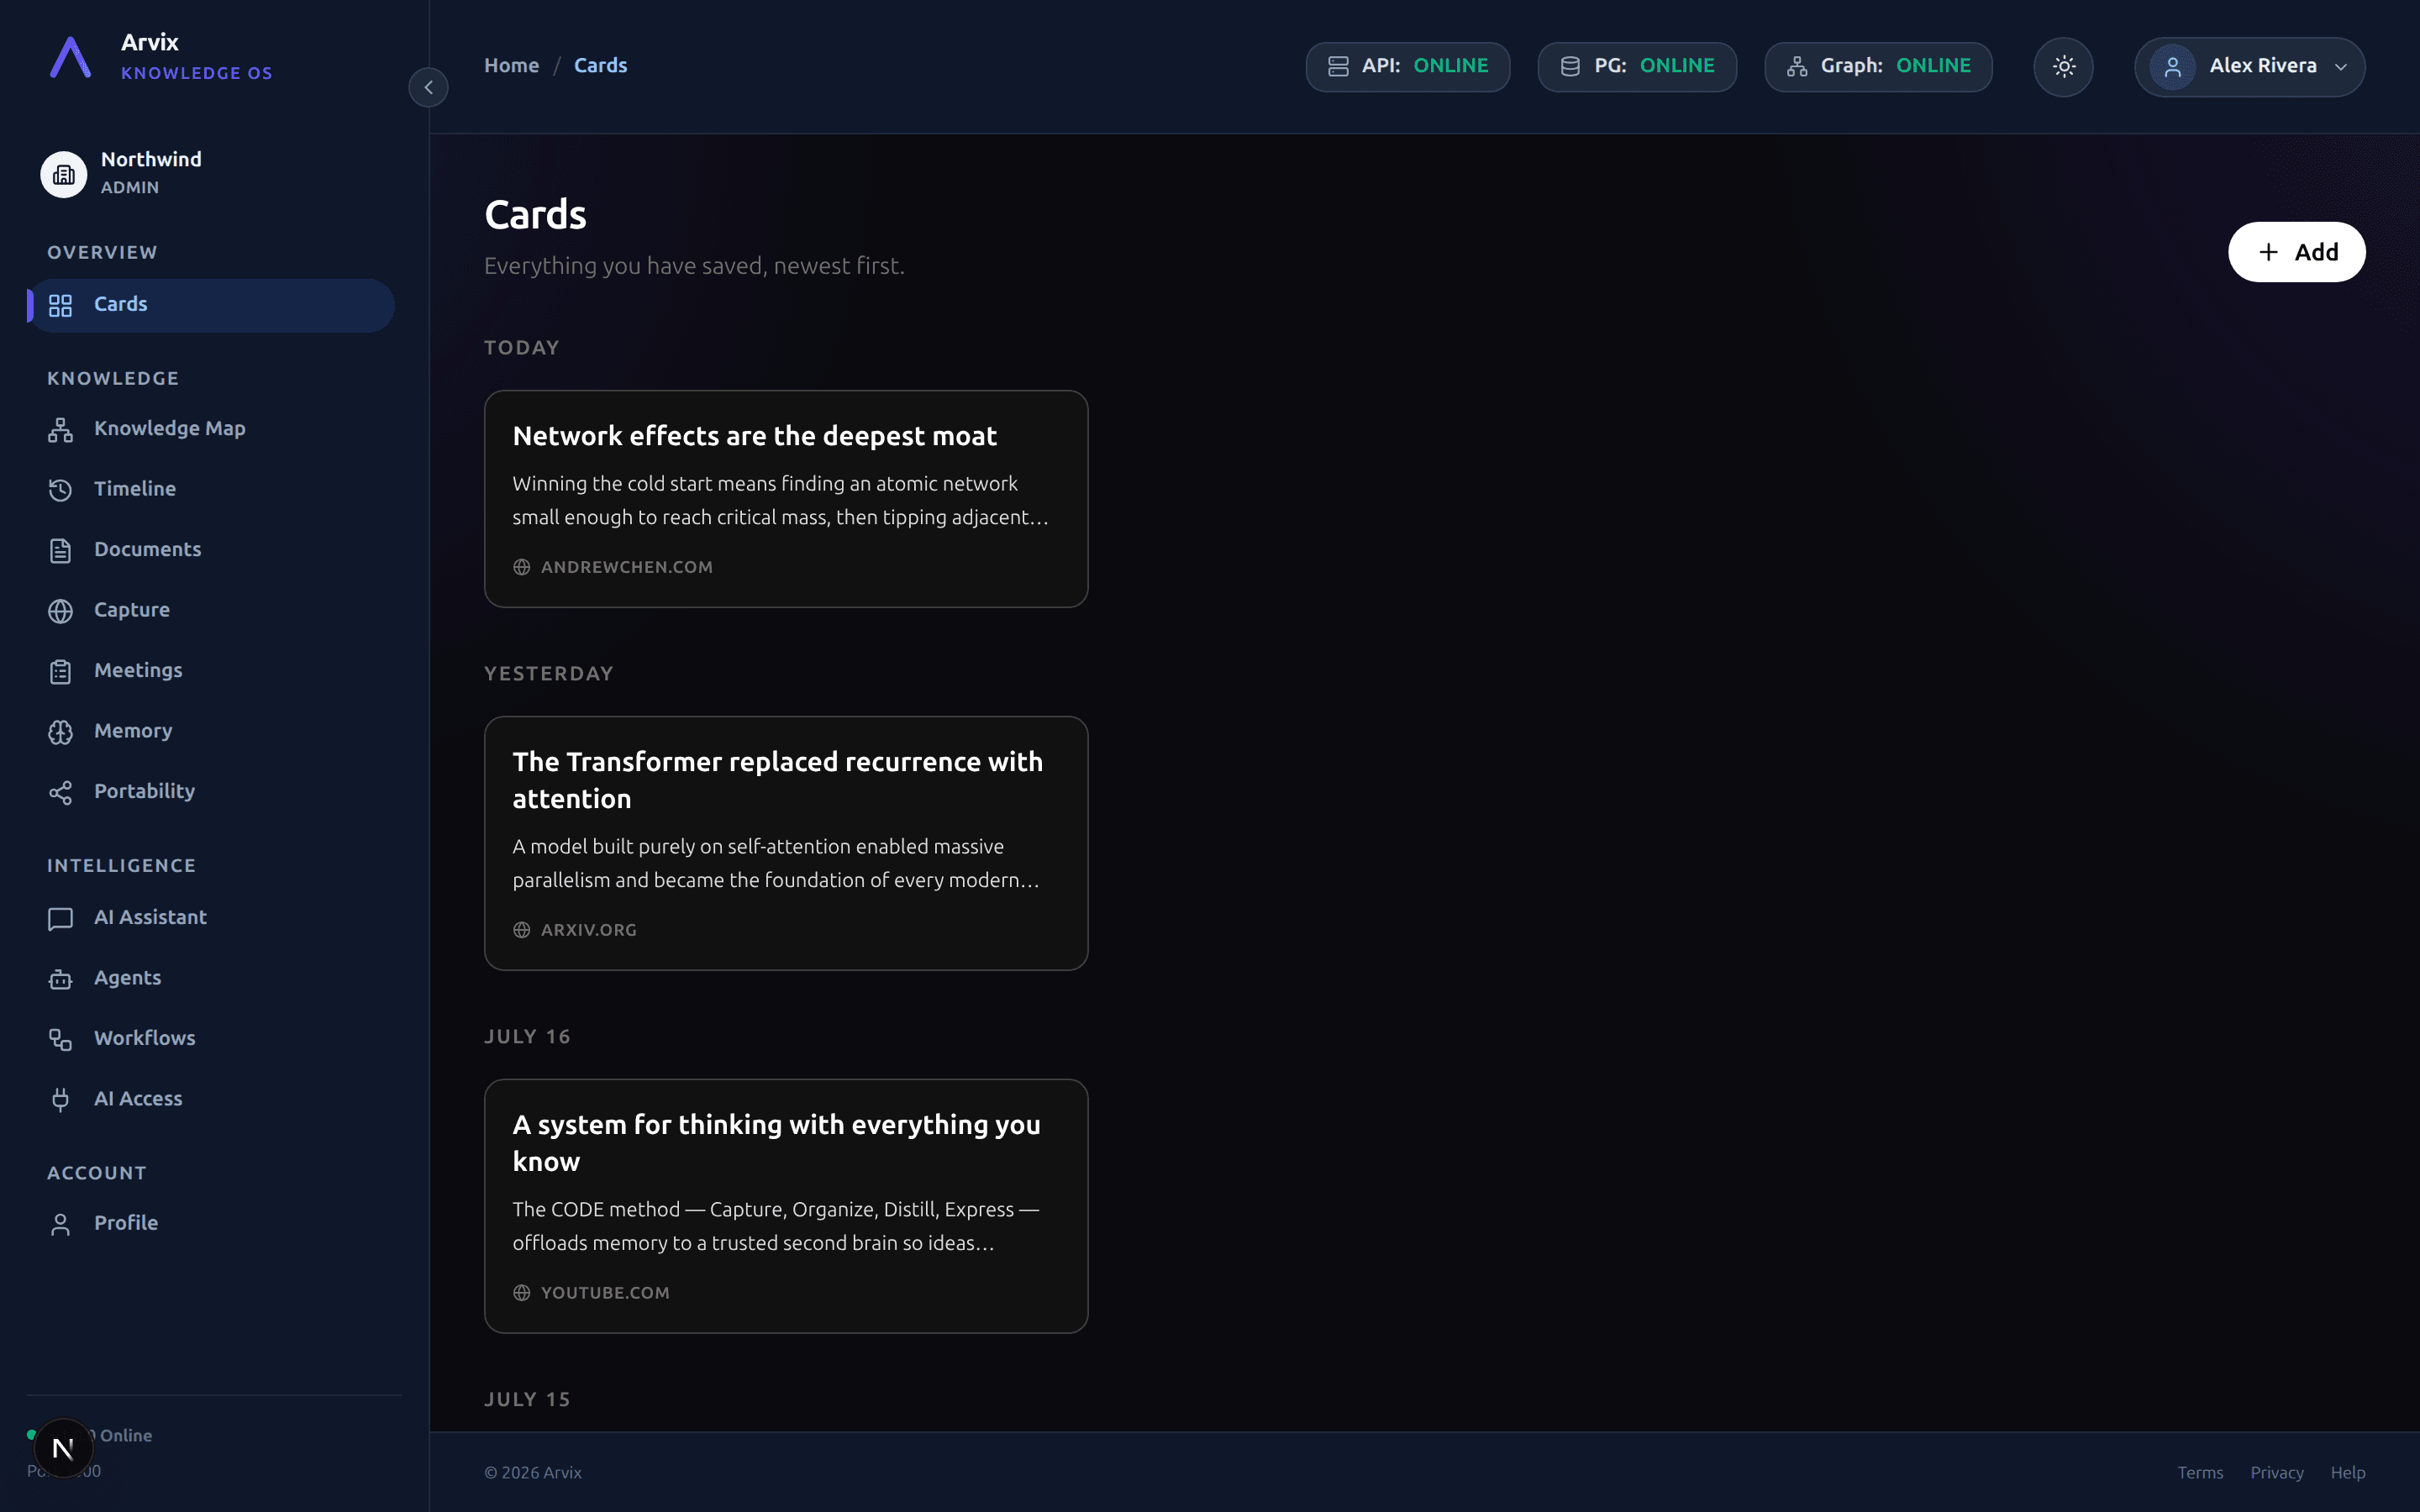Click the Arvix logo icon
2420x1512 pixels.
click(71, 57)
